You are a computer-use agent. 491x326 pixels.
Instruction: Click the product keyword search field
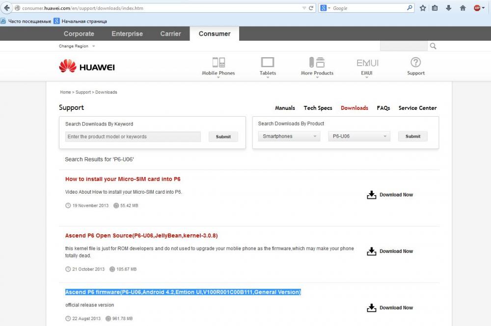(x=133, y=137)
